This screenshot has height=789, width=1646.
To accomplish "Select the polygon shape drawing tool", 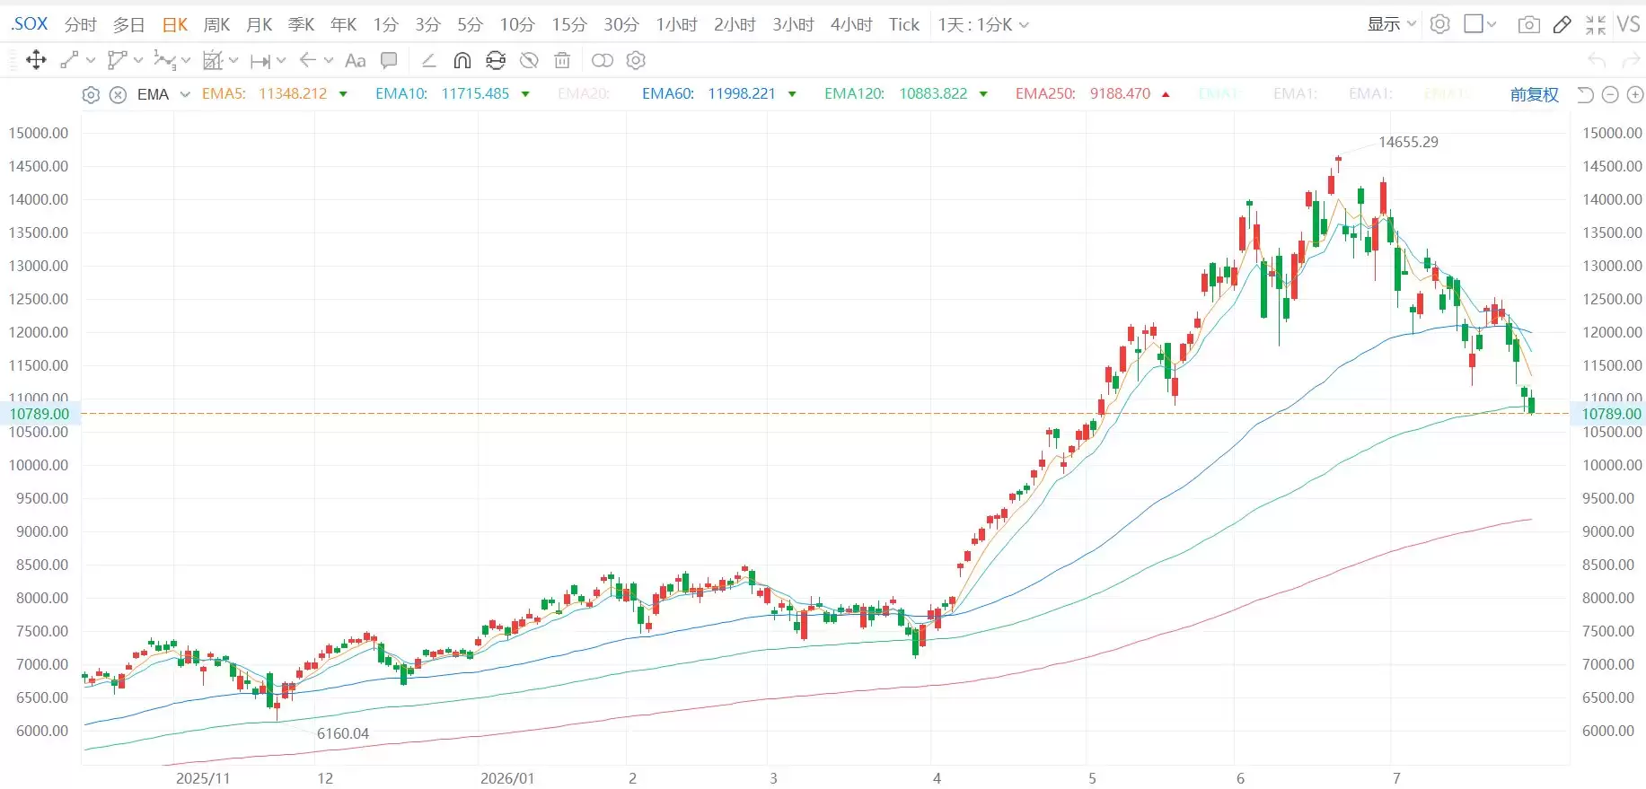I will tap(117, 60).
